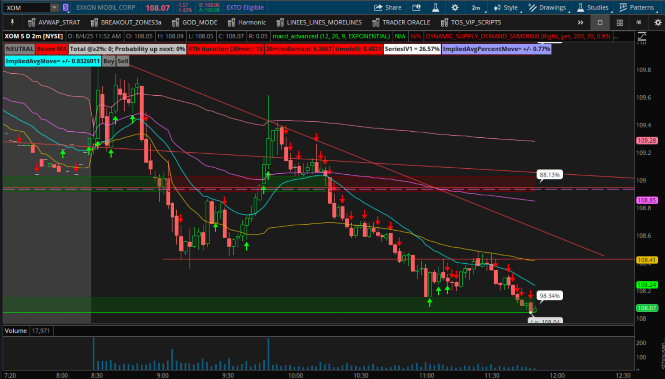665x379 pixels.
Task: Open the Edit Studies beaker icon
Action: pos(435,7)
